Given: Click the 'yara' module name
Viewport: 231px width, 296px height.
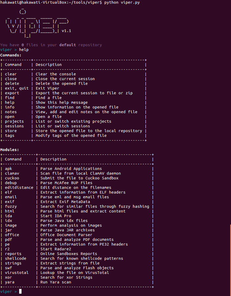Looking at the screenshot, I should click(10, 282).
